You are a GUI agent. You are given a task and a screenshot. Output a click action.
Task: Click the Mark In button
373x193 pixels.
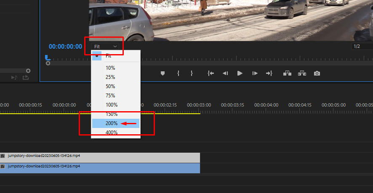coord(178,73)
